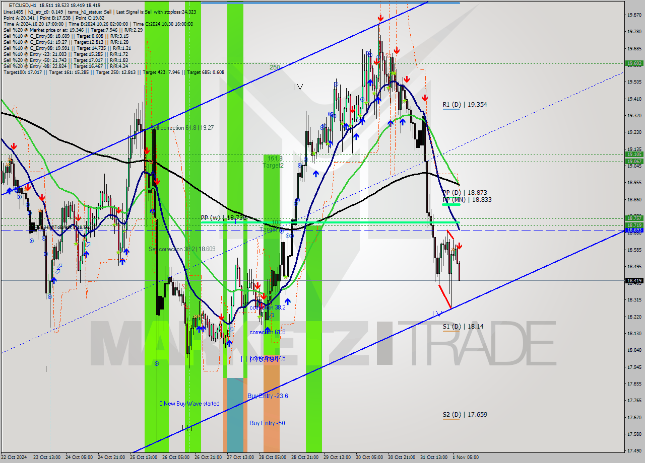Image resolution: width=645 pixels, height=463 pixels.
Task: Click the 19.230 price scale value
Action: (x=634, y=132)
